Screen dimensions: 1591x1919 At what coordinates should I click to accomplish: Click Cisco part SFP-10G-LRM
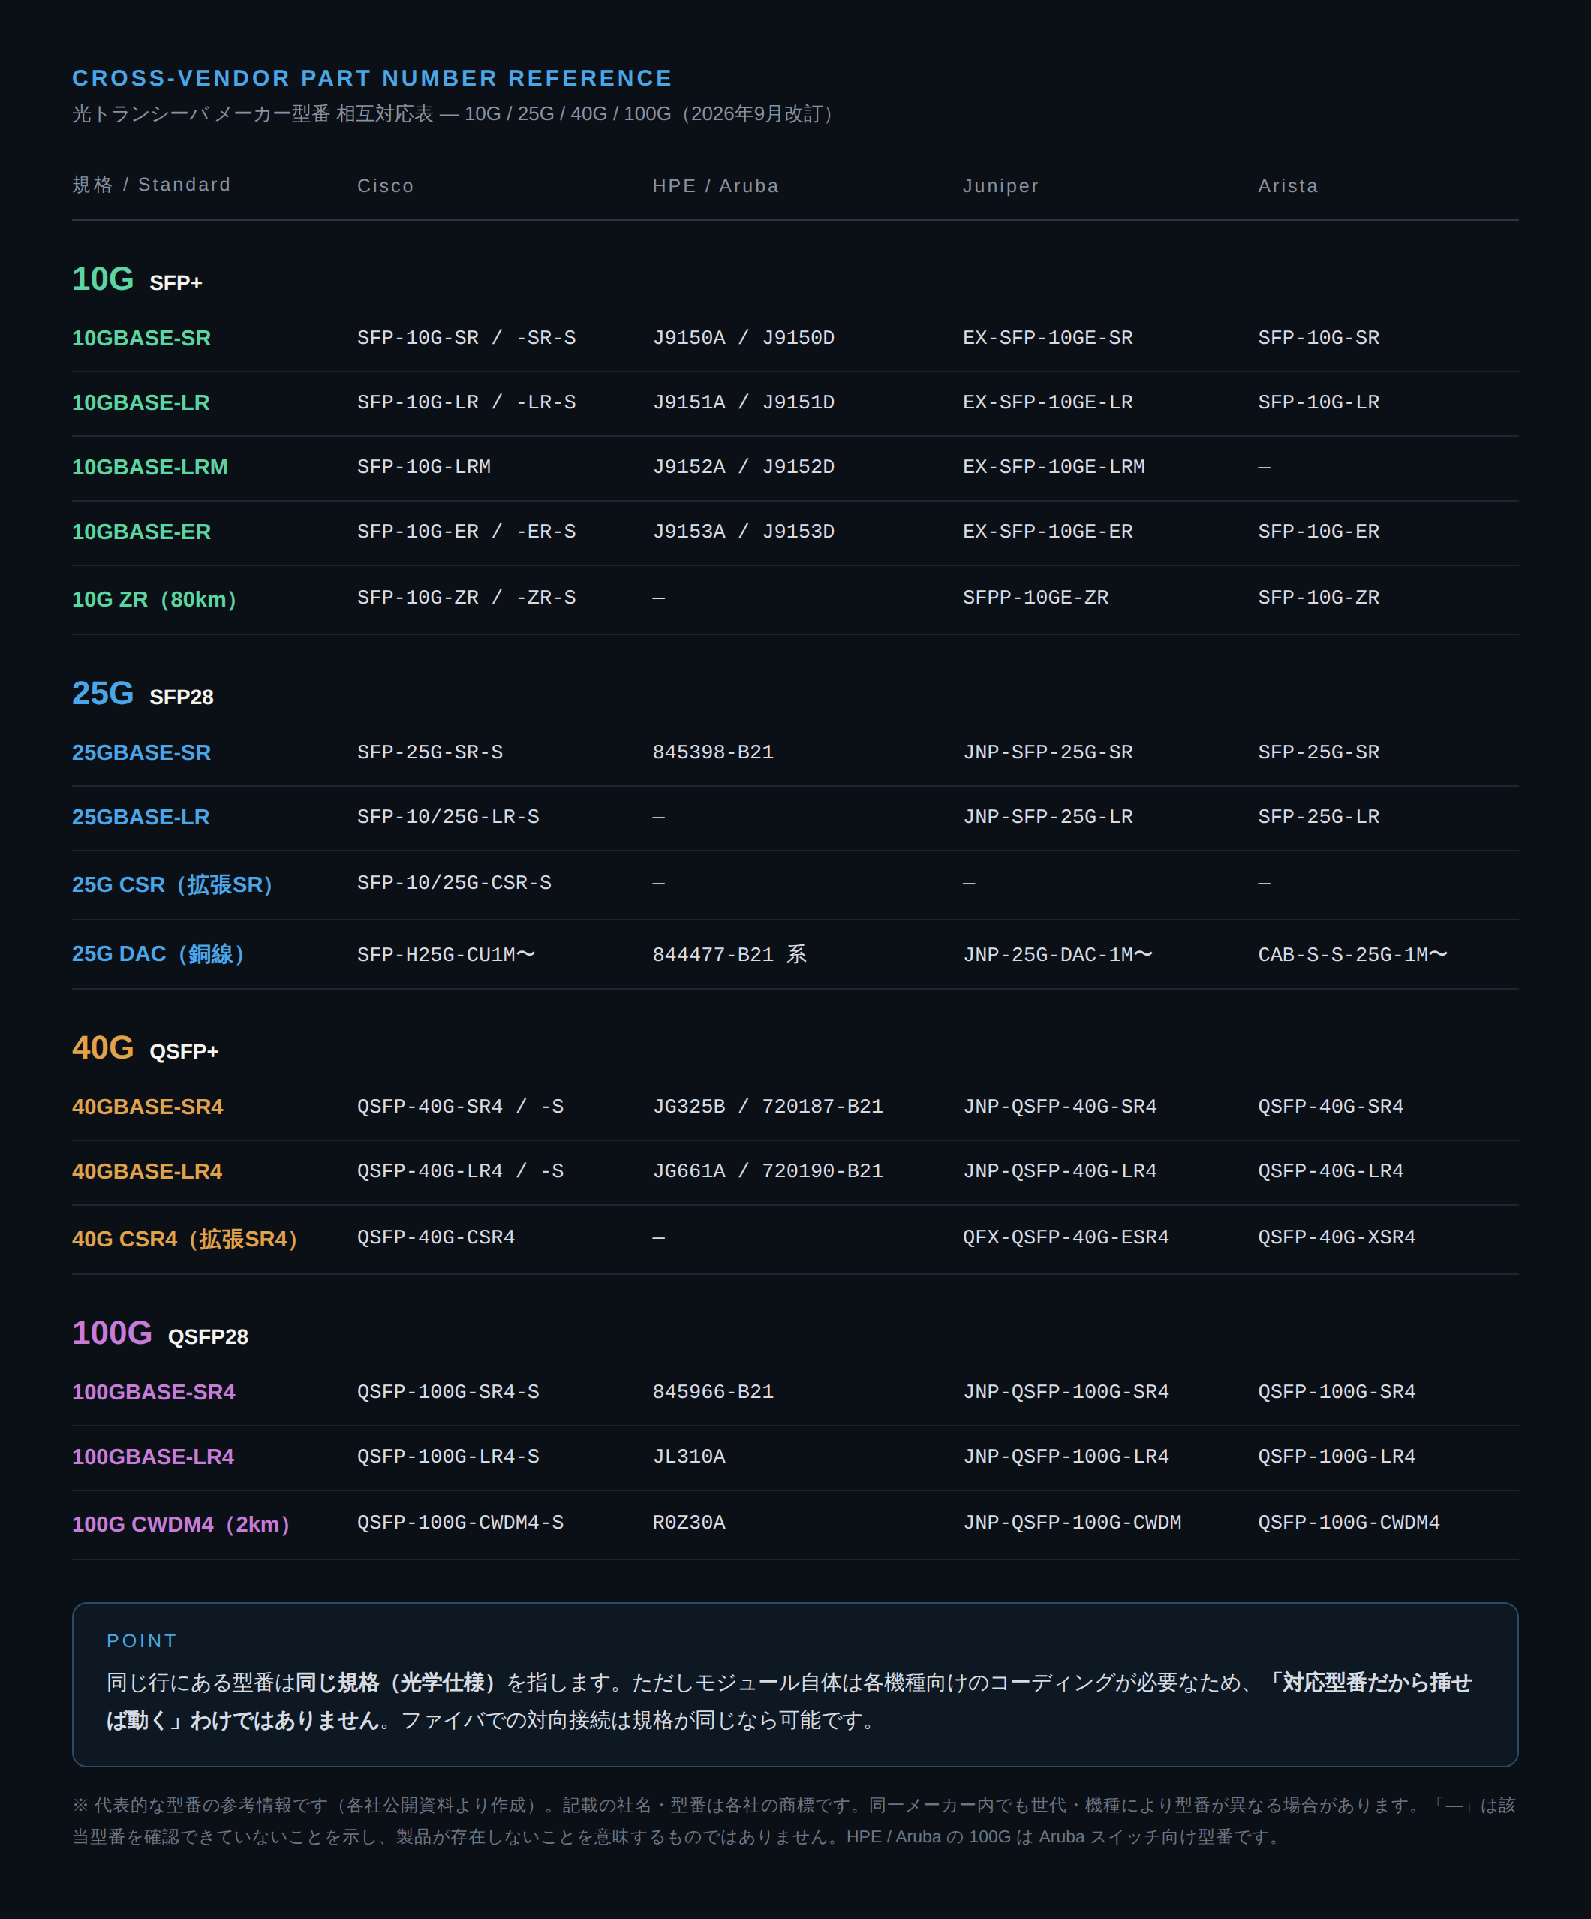[424, 467]
